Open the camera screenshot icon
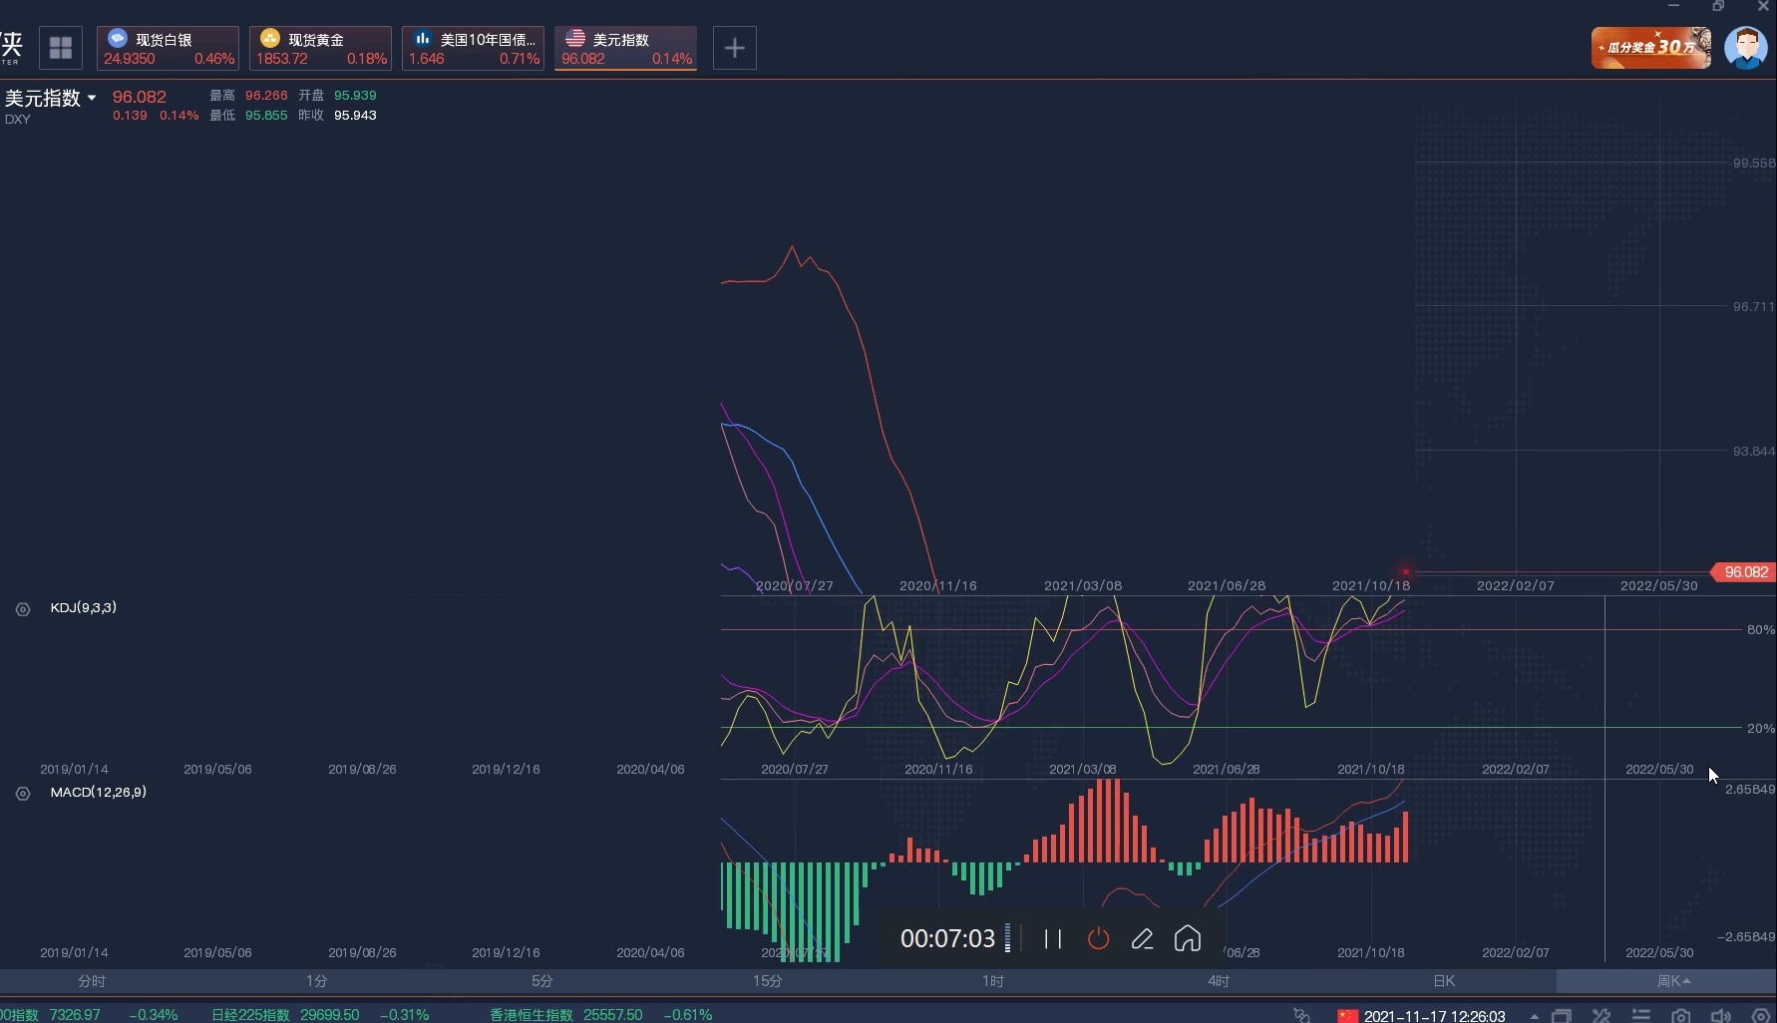1777x1023 pixels. click(x=1680, y=1015)
